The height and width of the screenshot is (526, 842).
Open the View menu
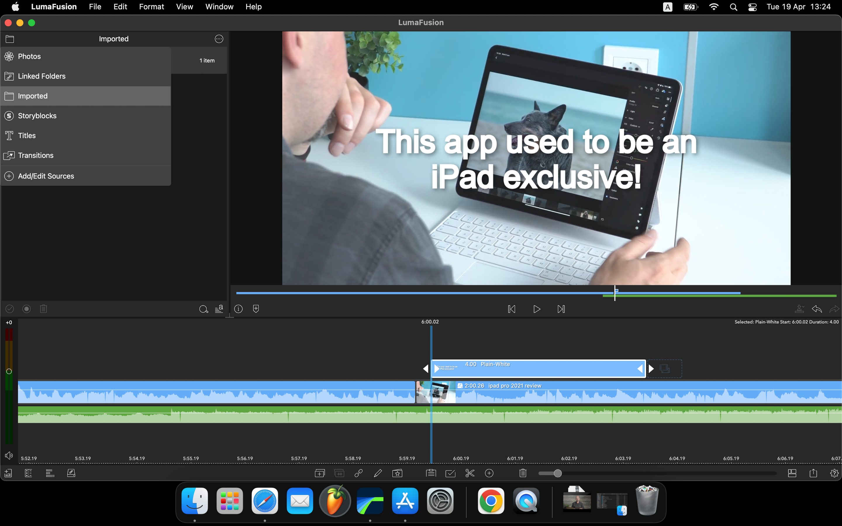coord(184,7)
